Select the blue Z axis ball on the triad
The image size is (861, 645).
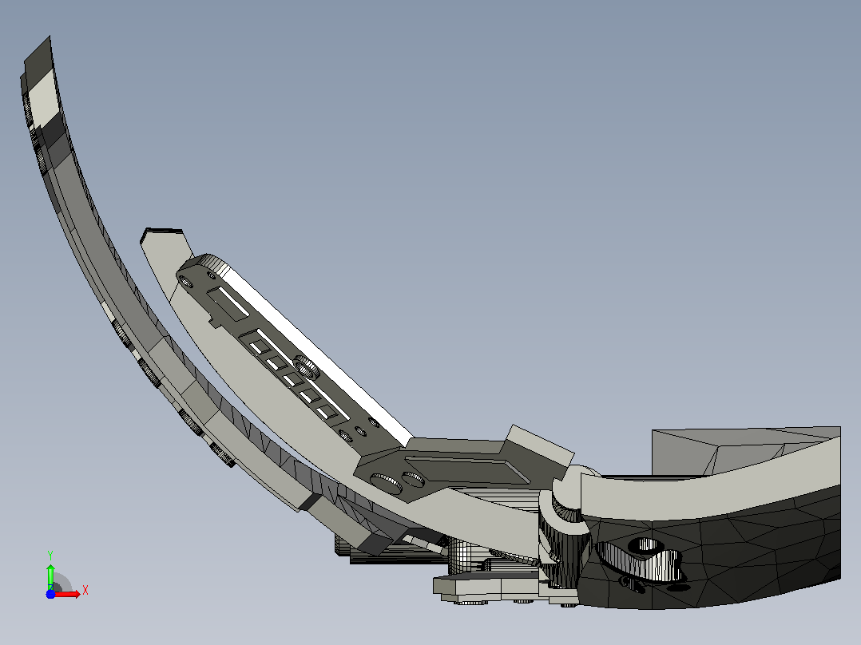50,594
